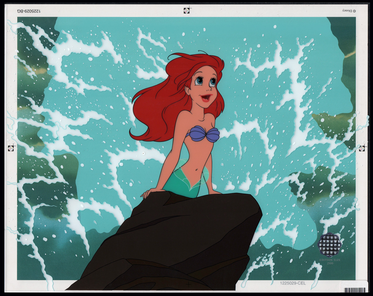Image resolution: width=373 pixels, height=296 pixels.
Task: Click the "EDITION SIZE" text
Action: click(330, 260)
